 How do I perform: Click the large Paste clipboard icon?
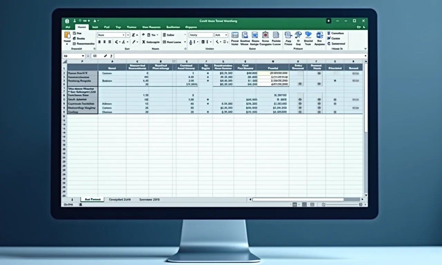click(67, 35)
